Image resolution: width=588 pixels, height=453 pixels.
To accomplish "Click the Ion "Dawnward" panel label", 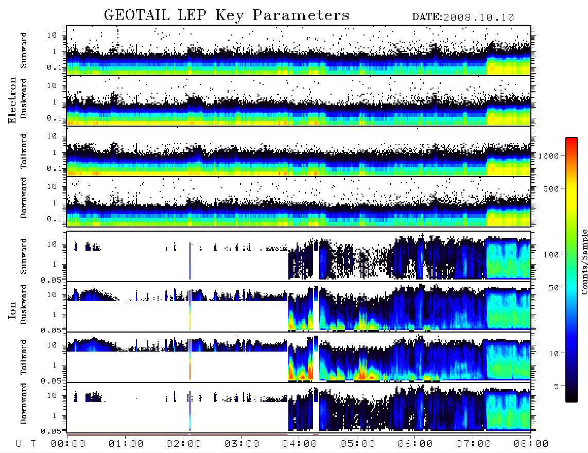I will coord(24,404).
